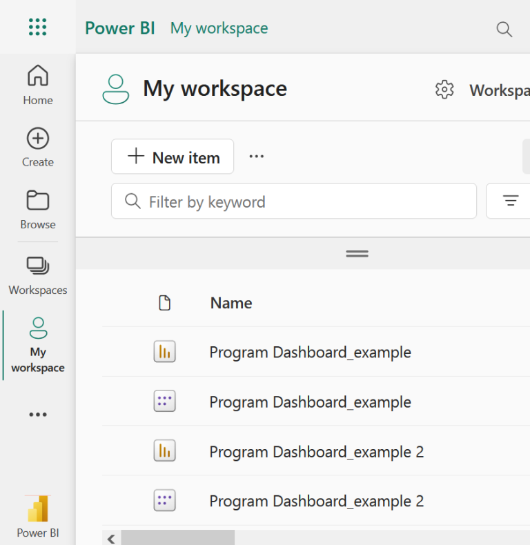Click the New item button
The width and height of the screenshot is (530, 545).
tap(173, 157)
